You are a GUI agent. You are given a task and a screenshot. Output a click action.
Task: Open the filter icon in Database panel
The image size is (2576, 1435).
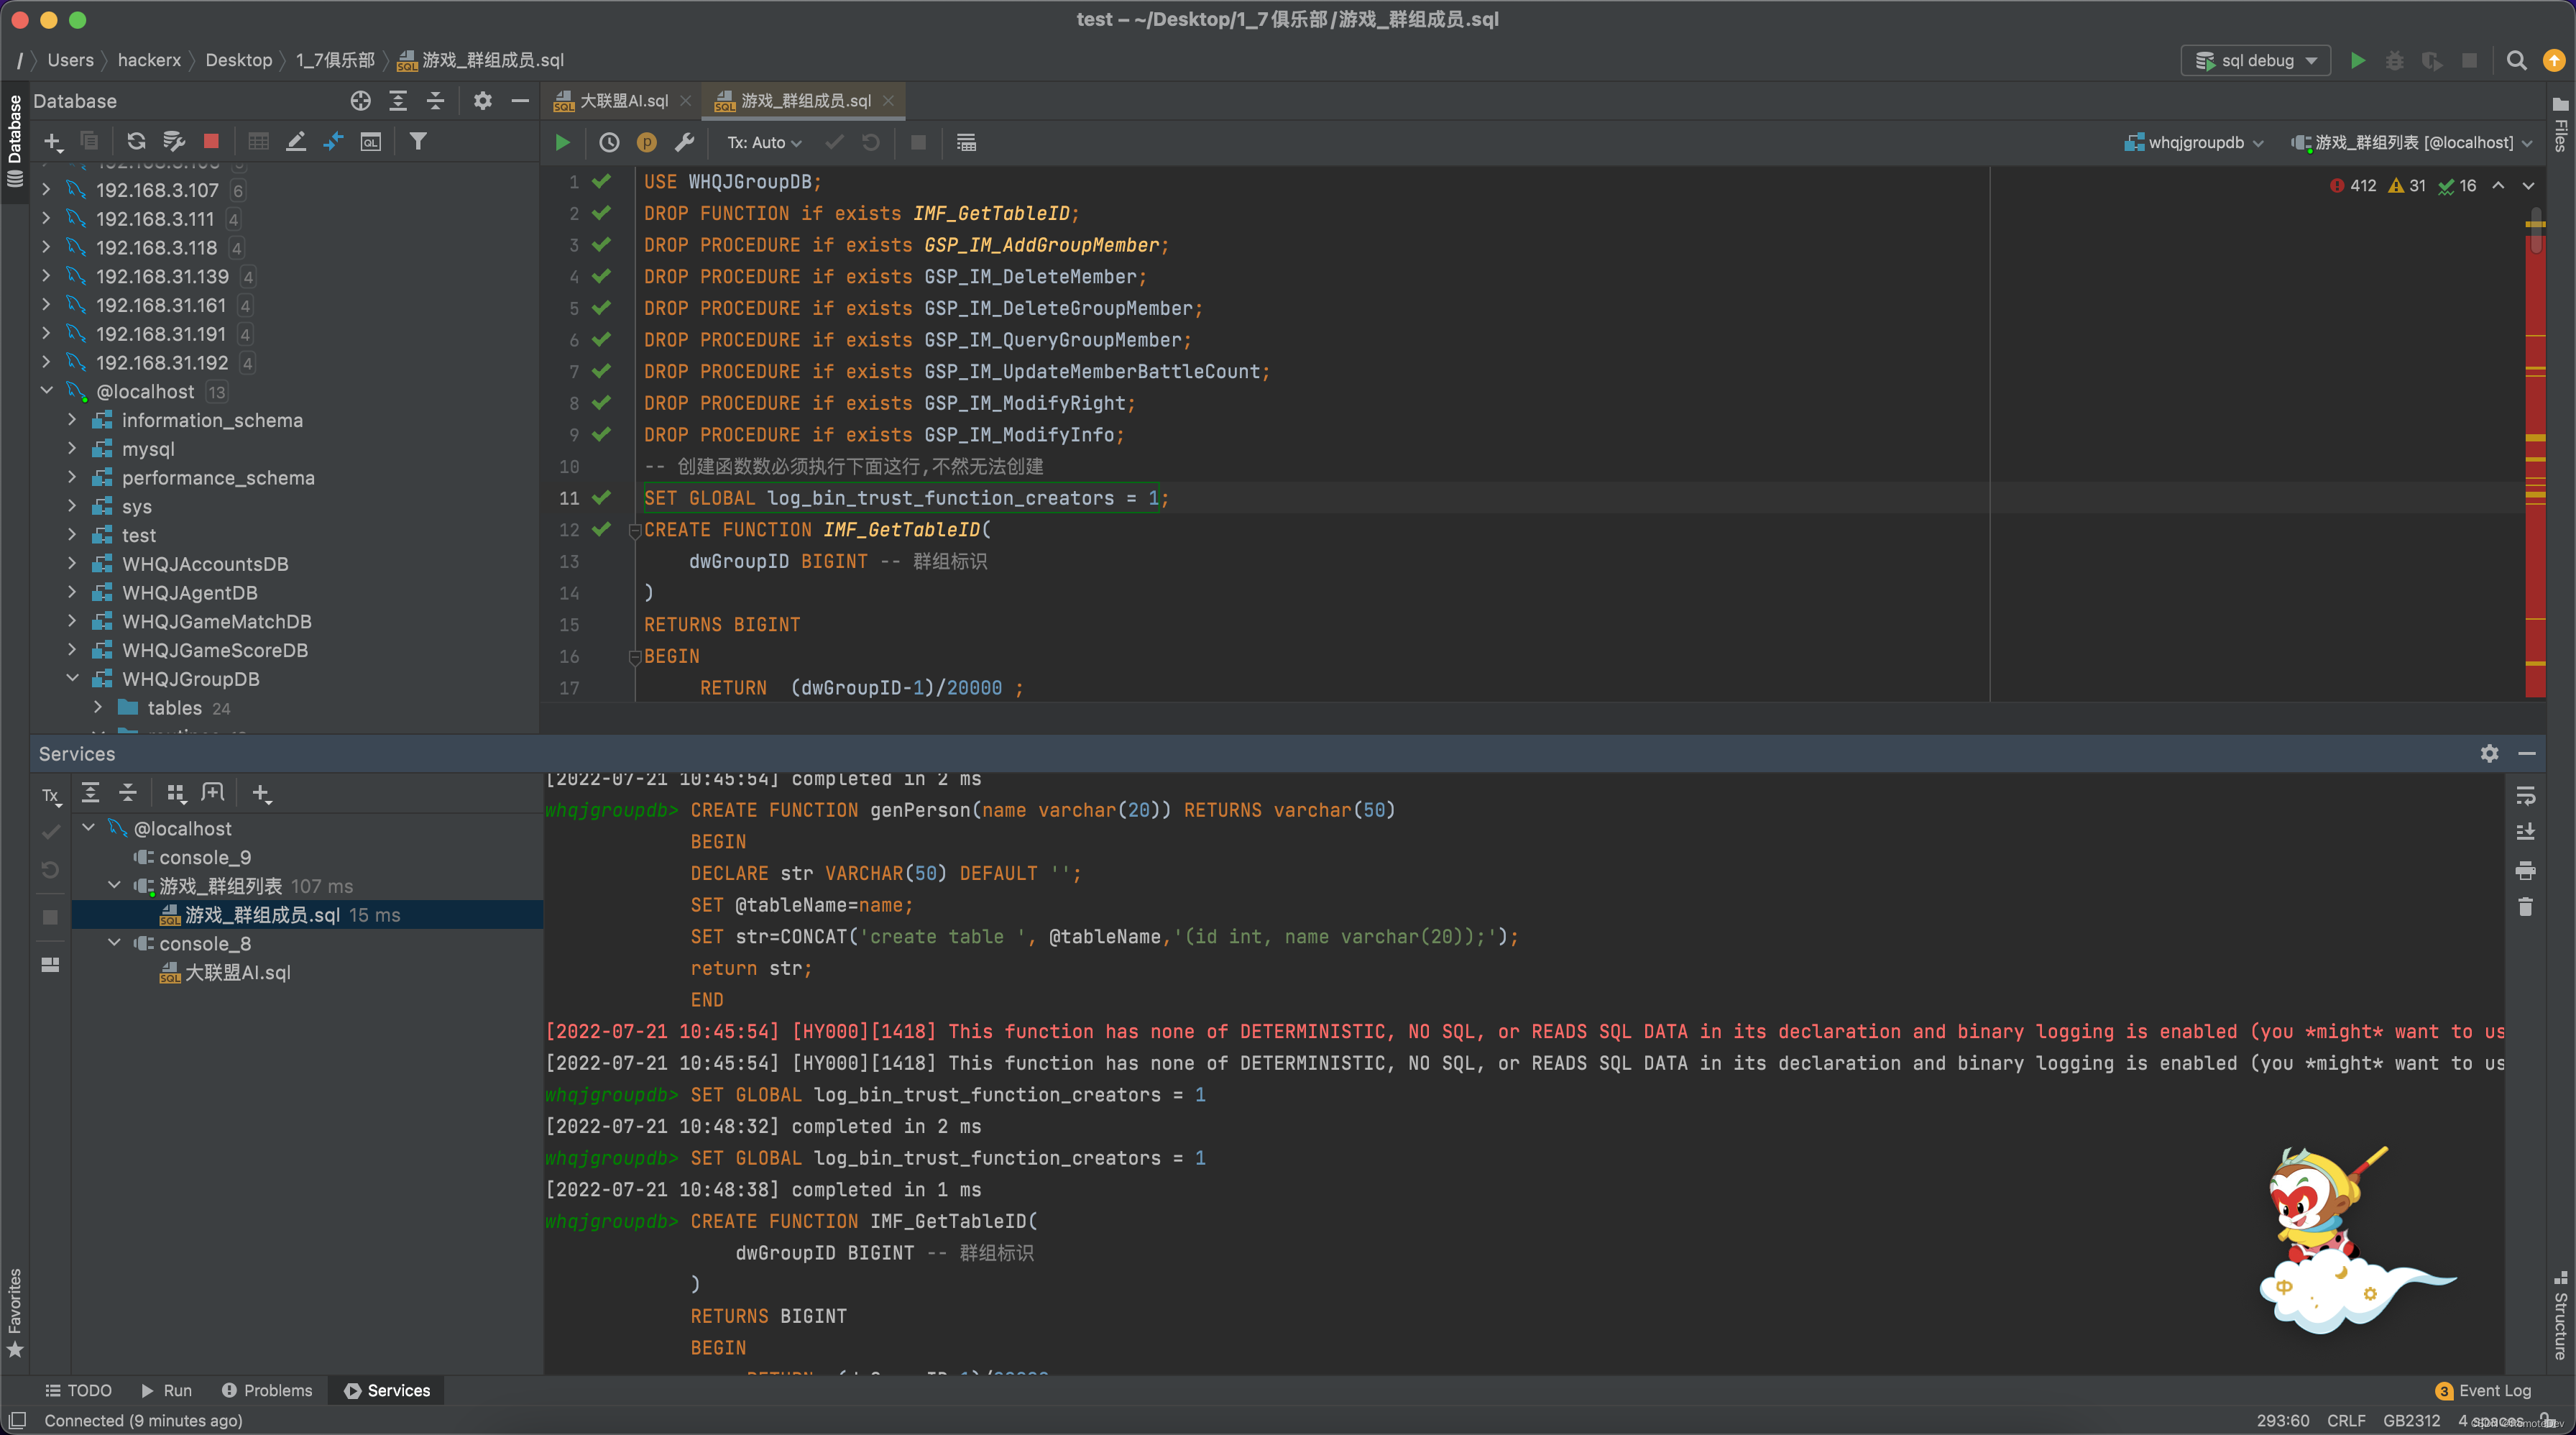tap(418, 141)
